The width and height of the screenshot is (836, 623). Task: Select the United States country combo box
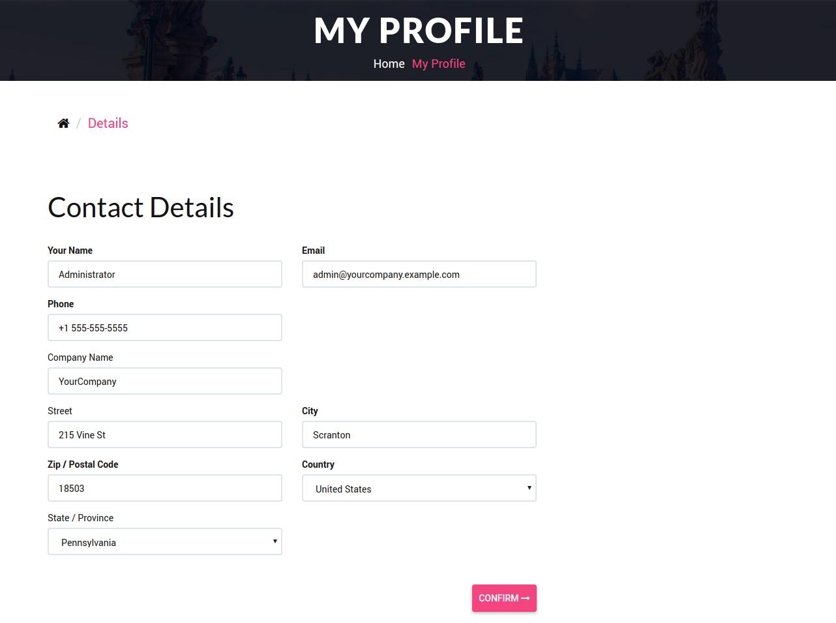coord(419,488)
